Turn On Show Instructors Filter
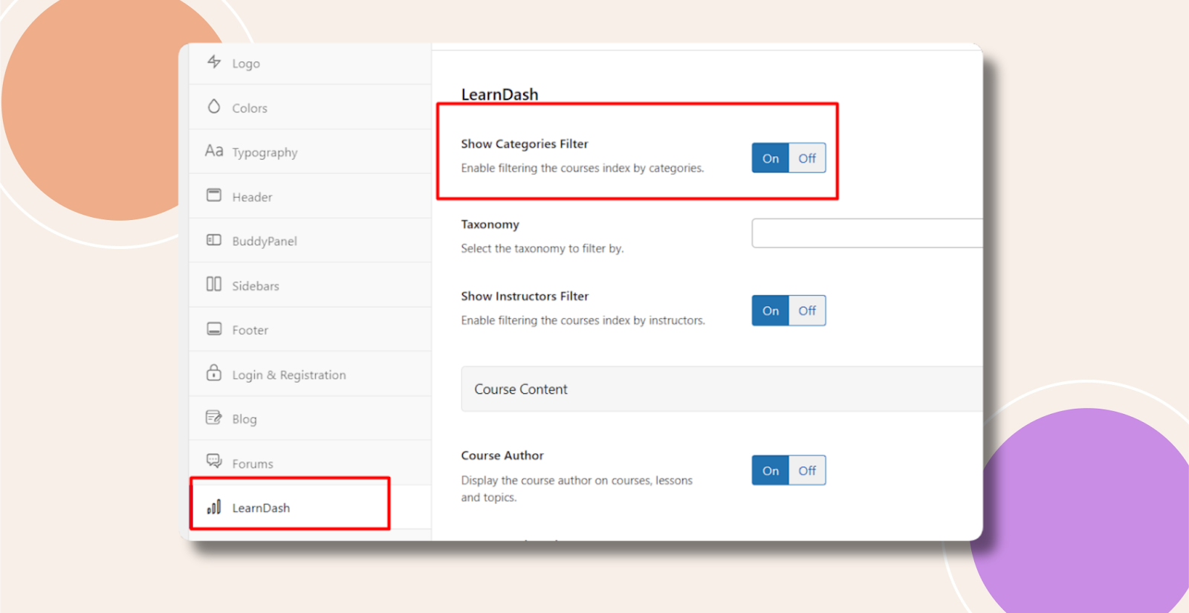This screenshot has height=613, width=1189. click(771, 311)
